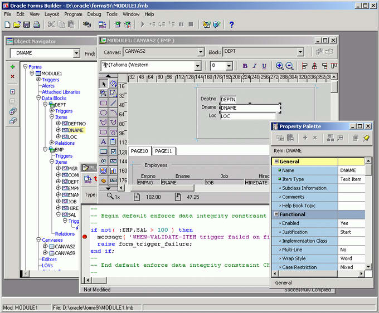Select the Ellipse drawing tool
This screenshot has height=313, width=379.
(104, 113)
